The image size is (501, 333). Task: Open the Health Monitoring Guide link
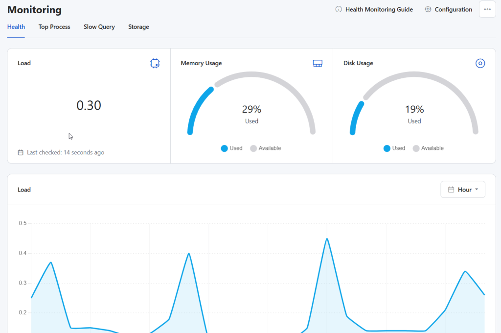(379, 9)
